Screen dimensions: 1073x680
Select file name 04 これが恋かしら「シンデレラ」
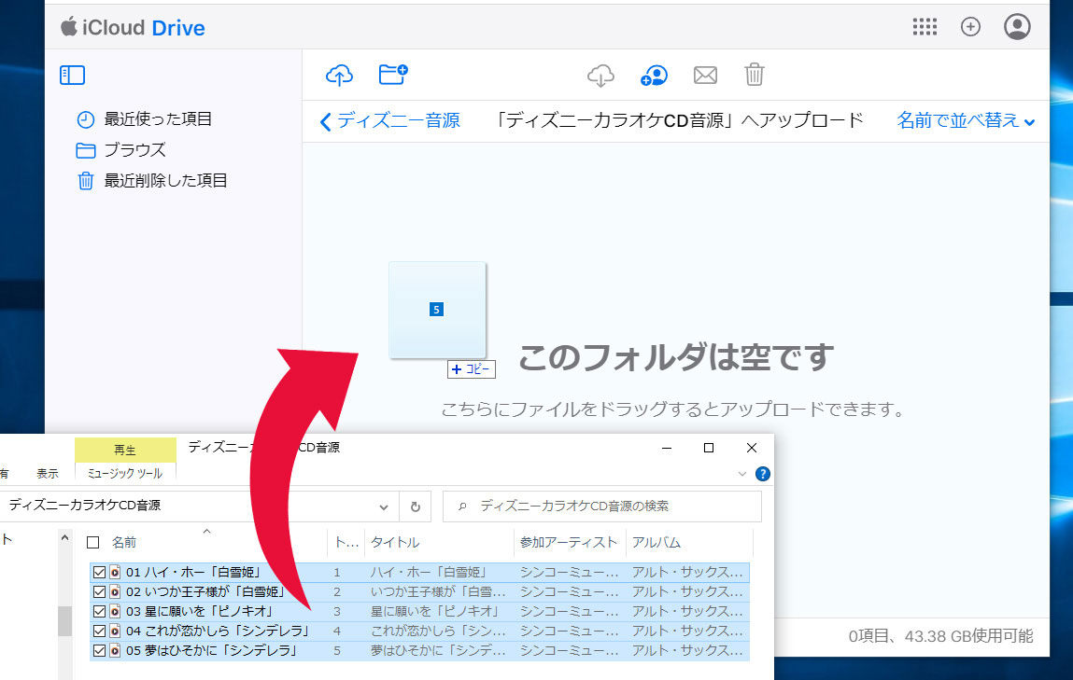click(x=219, y=631)
